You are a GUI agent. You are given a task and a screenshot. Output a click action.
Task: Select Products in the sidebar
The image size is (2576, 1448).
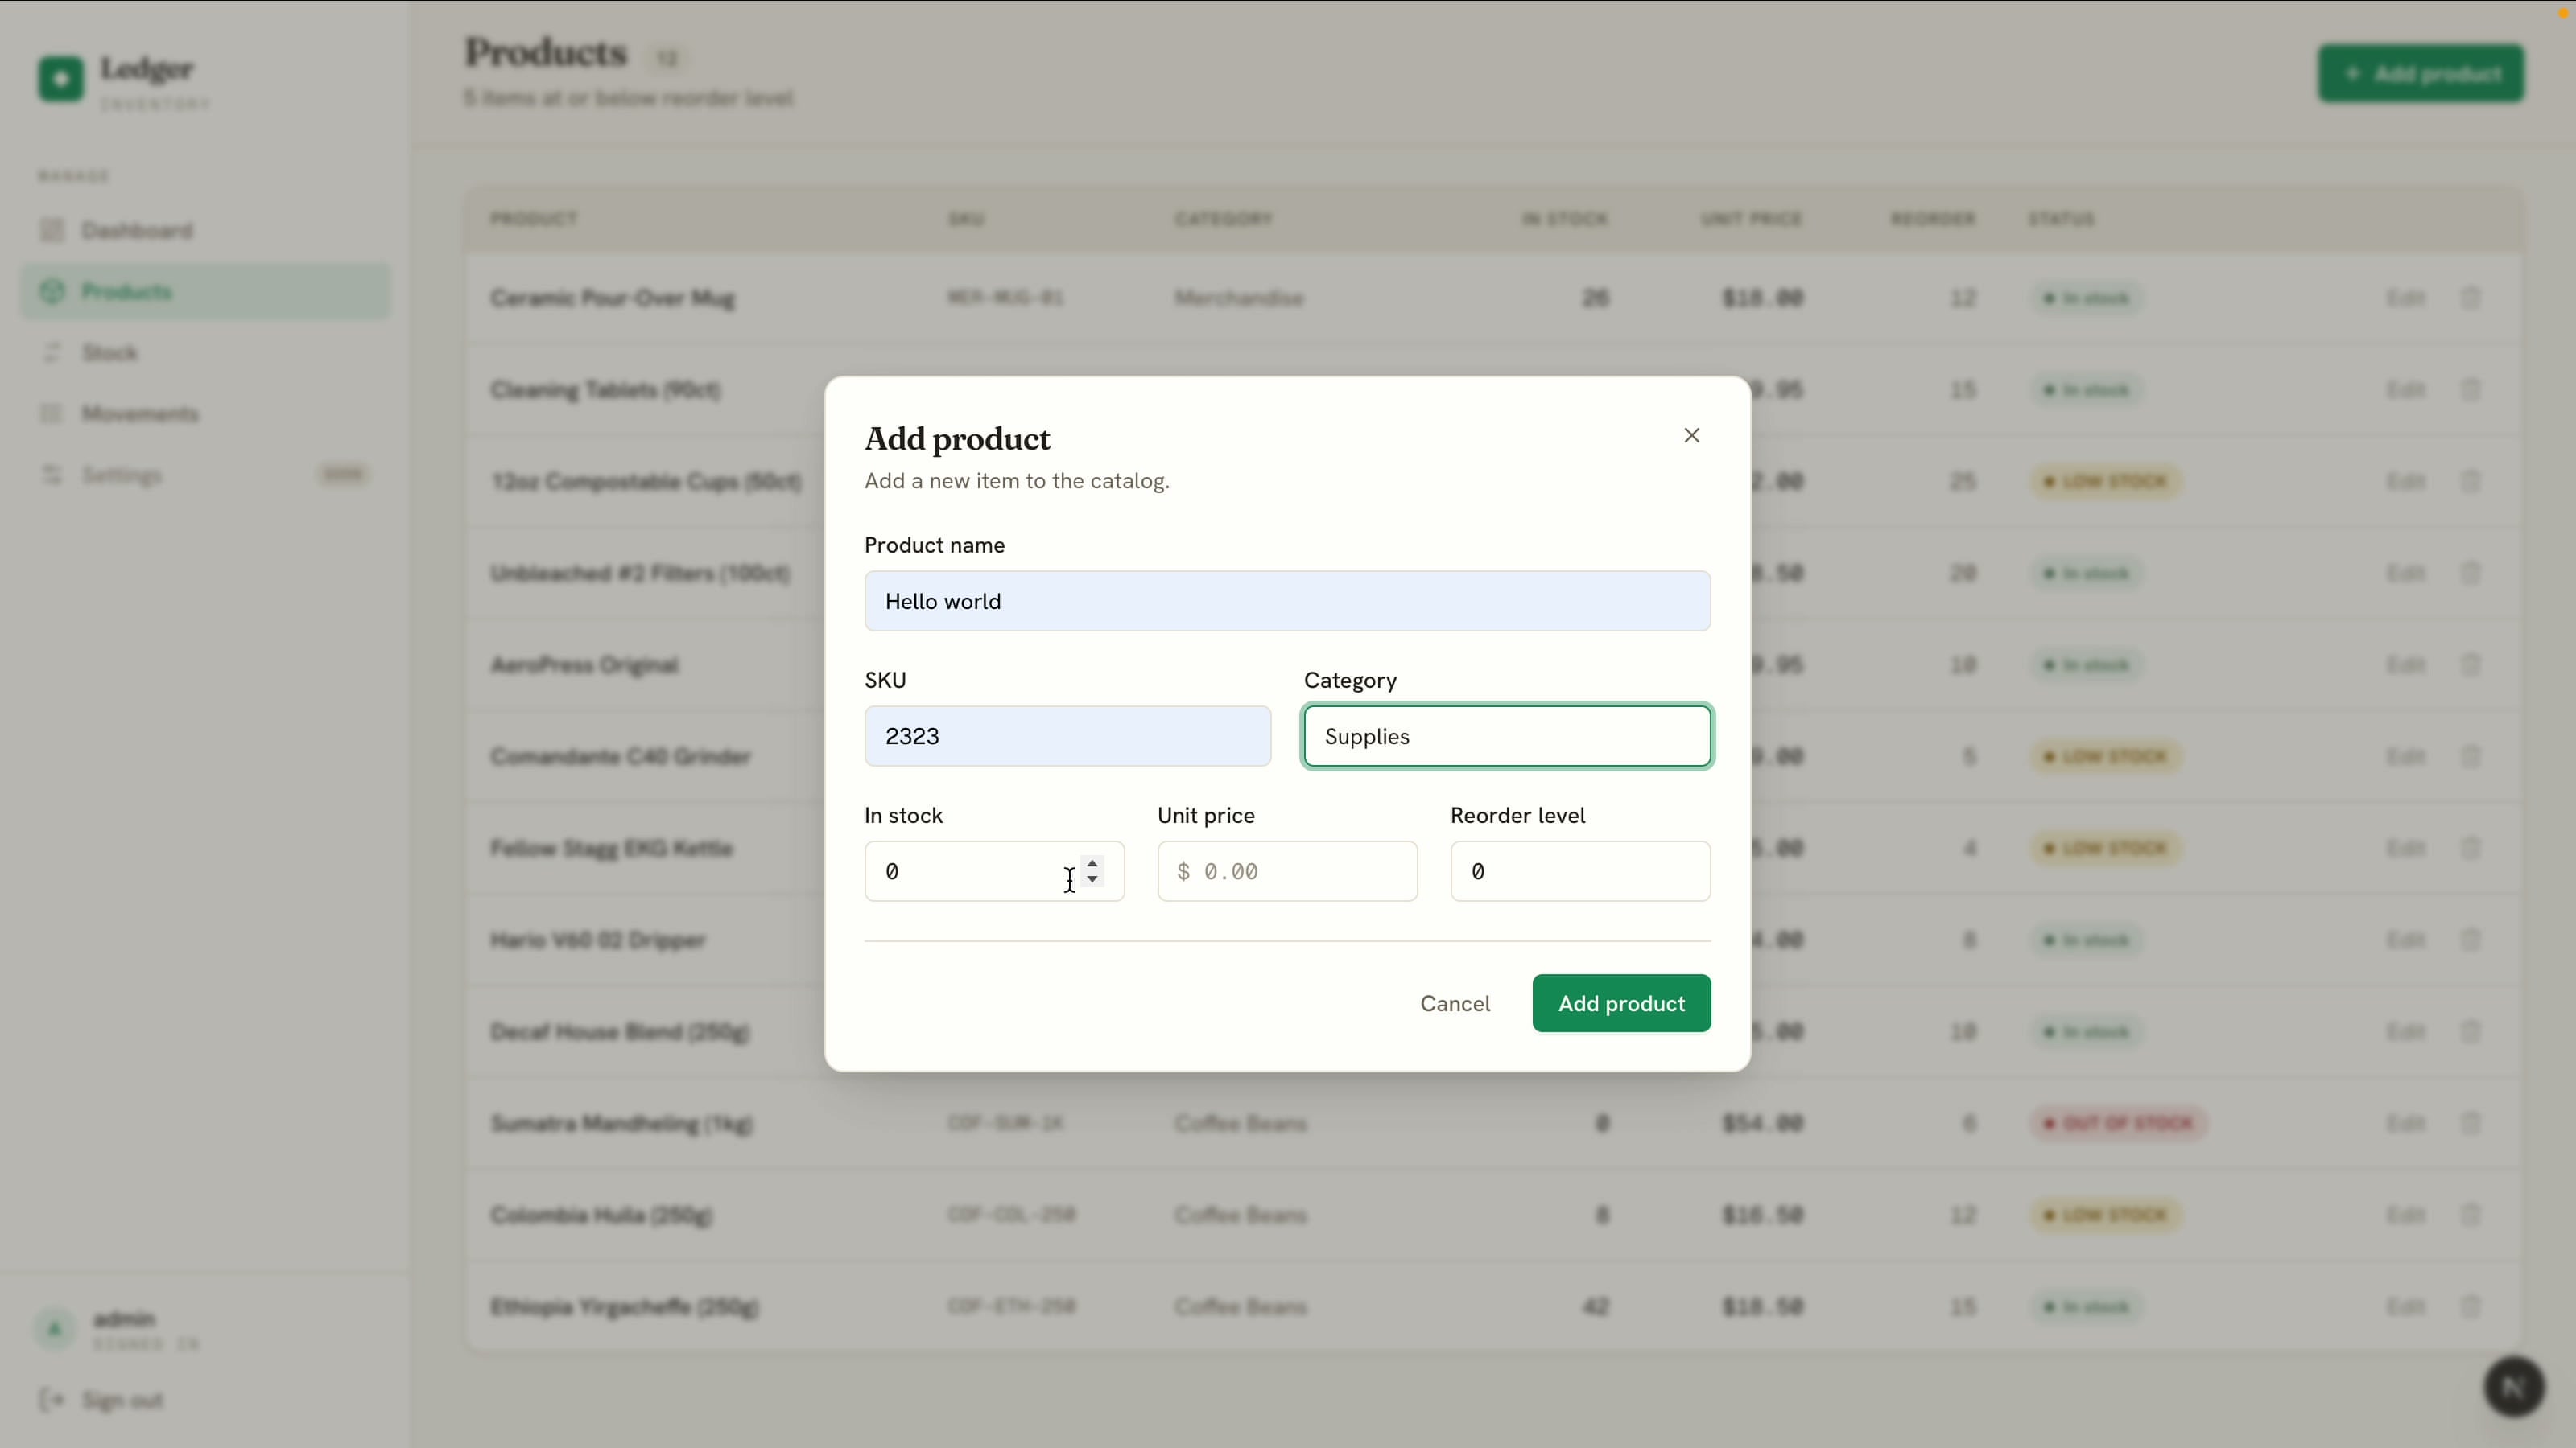(205, 292)
